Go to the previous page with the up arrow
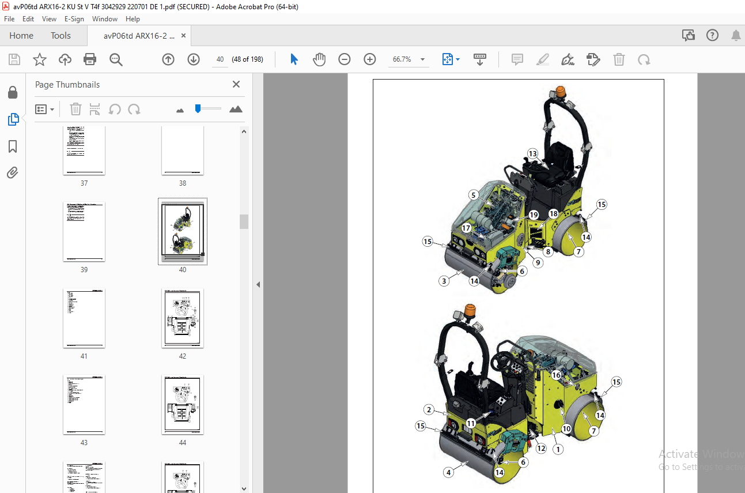 point(168,59)
